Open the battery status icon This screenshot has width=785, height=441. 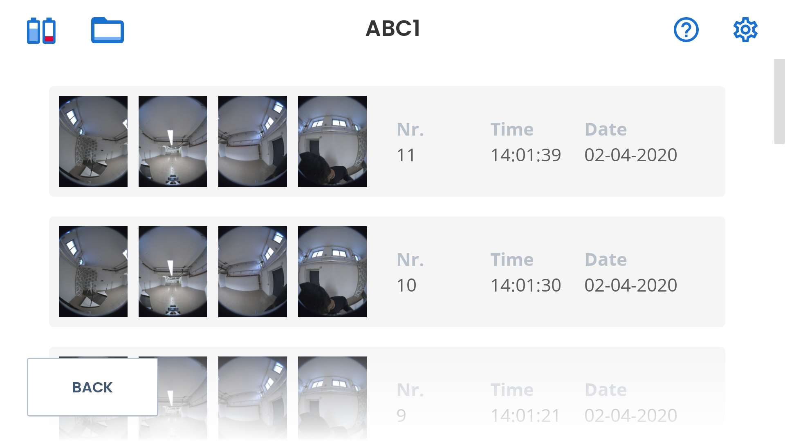tap(41, 30)
